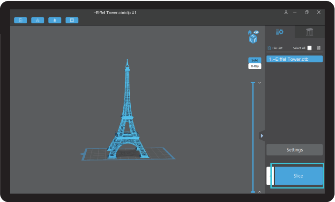Click the vertical layer slider track
Image resolution: width=335 pixels, height=202 pixels.
click(253, 137)
